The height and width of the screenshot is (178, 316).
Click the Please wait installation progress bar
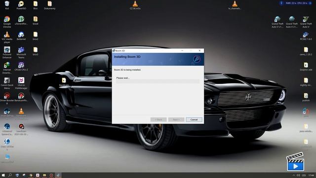[158, 81]
